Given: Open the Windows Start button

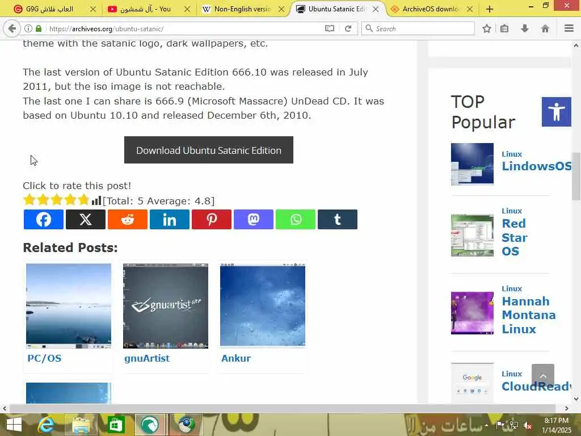Looking at the screenshot, I should pyautogui.click(x=14, y=425).
